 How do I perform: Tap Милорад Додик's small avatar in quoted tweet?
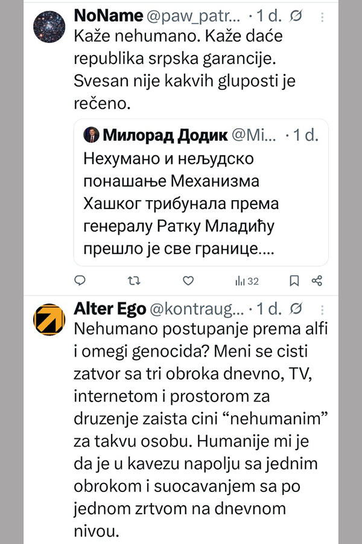tap(91, 135)
